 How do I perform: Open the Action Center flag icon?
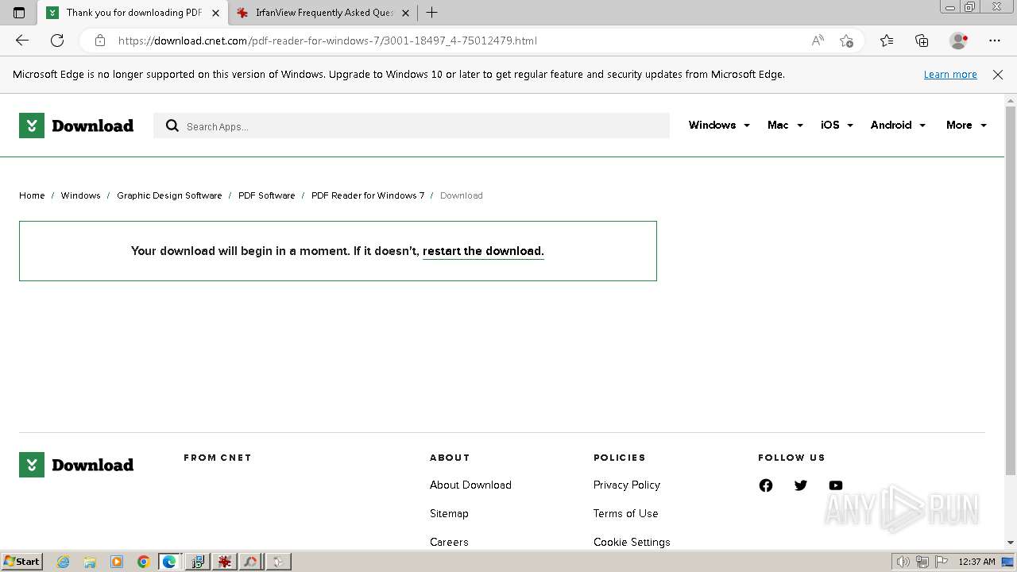(942, 562)
